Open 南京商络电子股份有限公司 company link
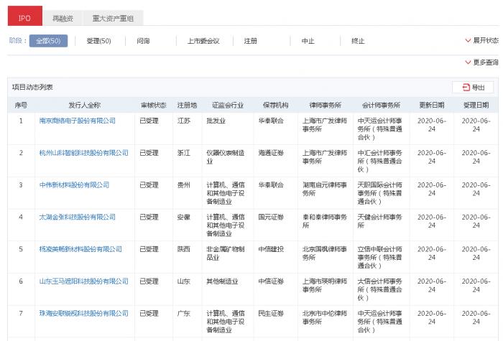The width and height of the screenshot is (503, 341). click(77, 121)
